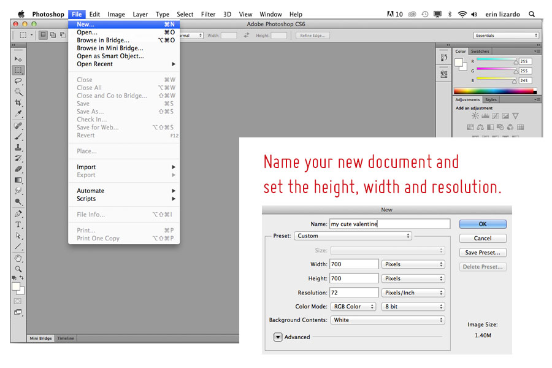
Task: Select the Dodge tool
Action: pos(18,202)
